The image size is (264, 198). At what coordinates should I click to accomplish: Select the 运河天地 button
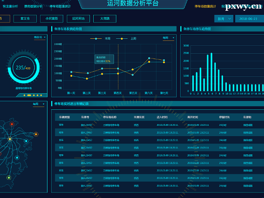tap(78, 19)
